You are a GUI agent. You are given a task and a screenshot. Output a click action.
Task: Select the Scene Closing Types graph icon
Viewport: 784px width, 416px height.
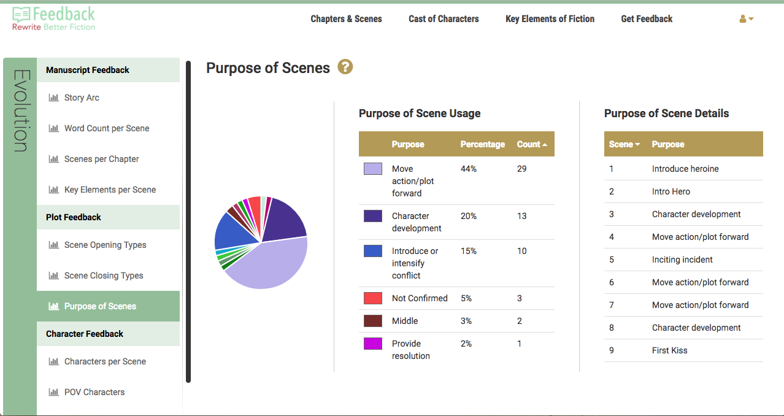coord(55,275)
